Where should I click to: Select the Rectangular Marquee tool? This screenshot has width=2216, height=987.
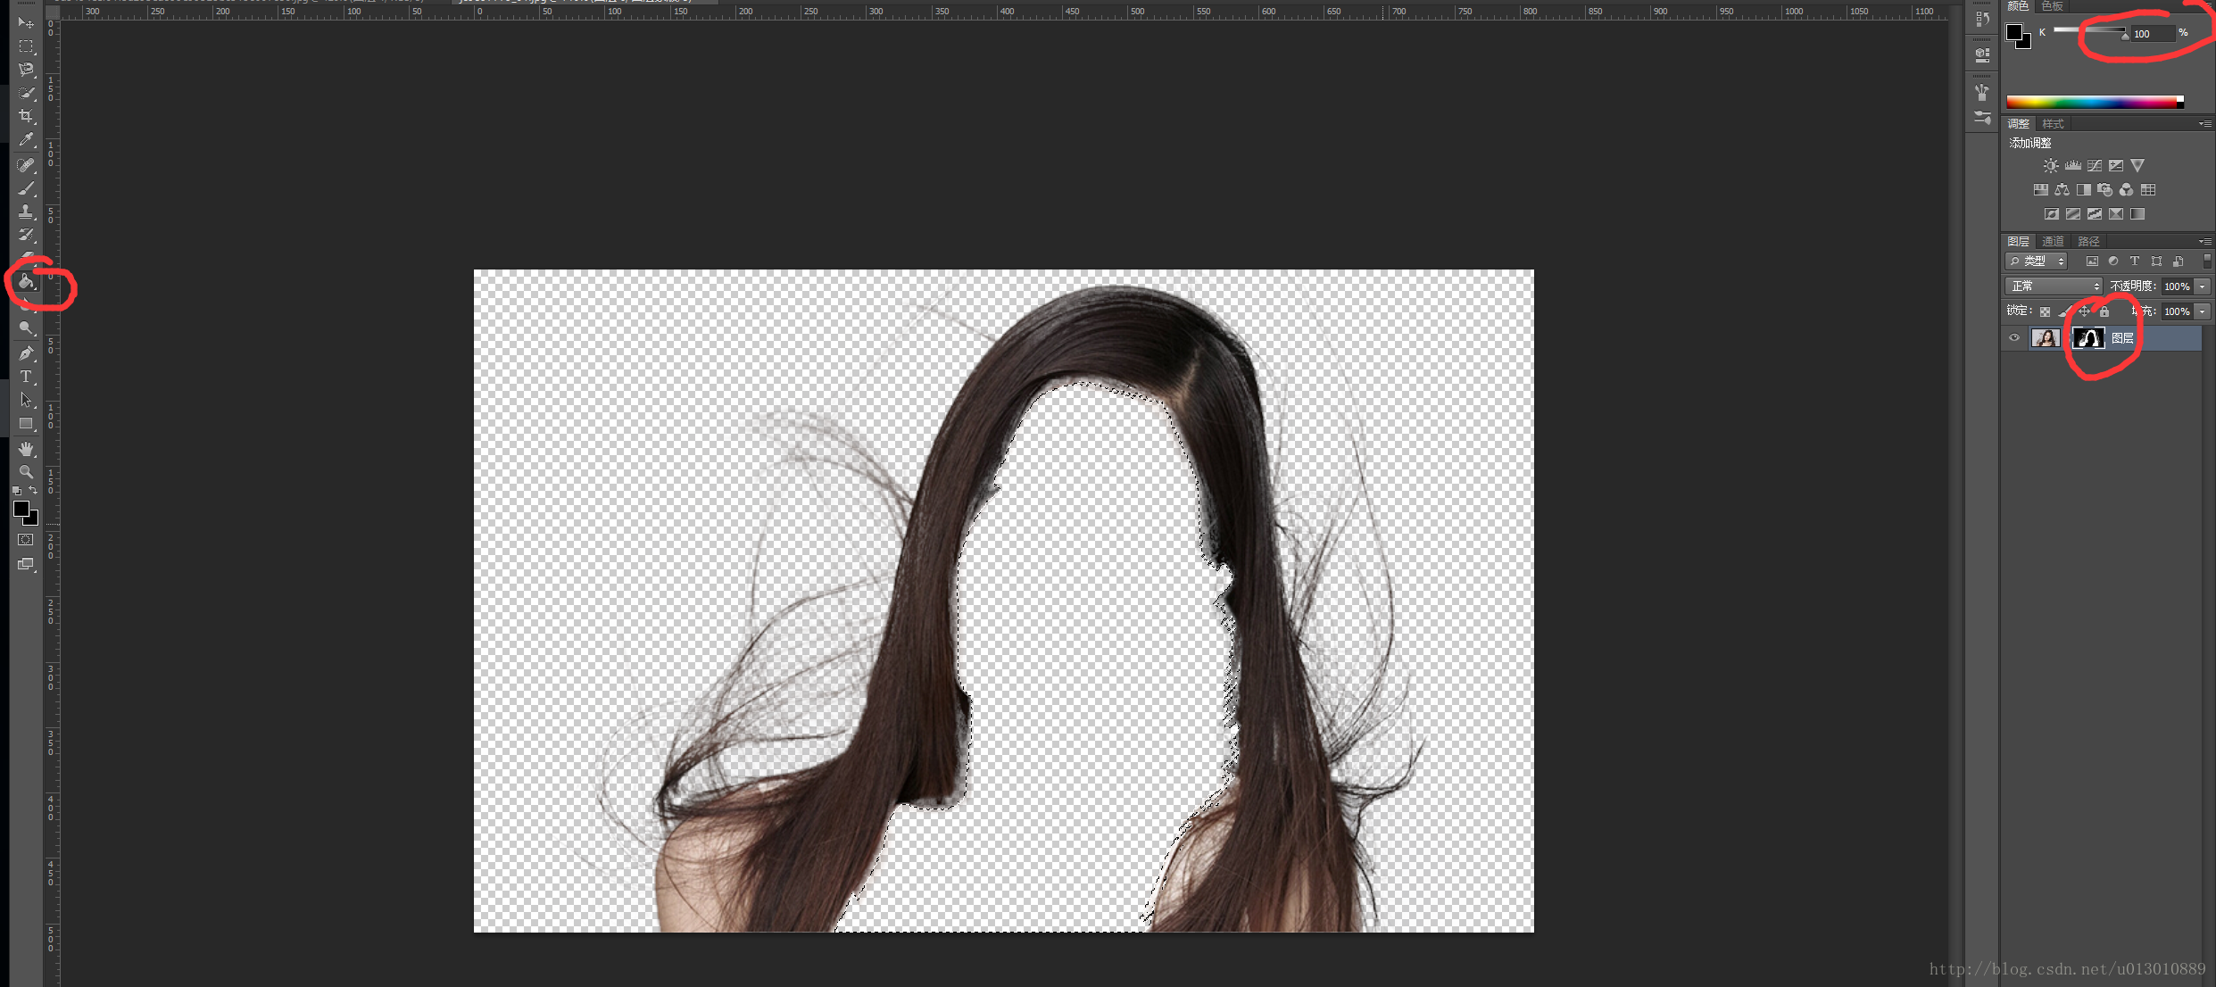pos(26,46)
